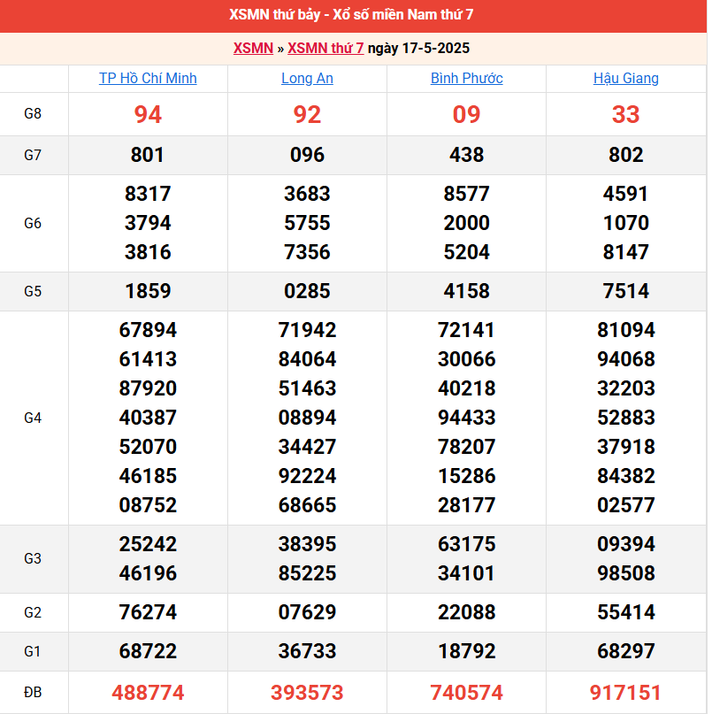Select G5 number 0285 under Long An
This screenshot has height=714, width=712.
pyautogui.click(x=307, y=291)
